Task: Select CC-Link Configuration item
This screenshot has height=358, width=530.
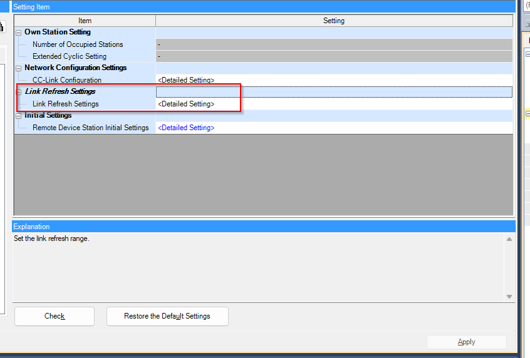Action: tap(67, 80)
